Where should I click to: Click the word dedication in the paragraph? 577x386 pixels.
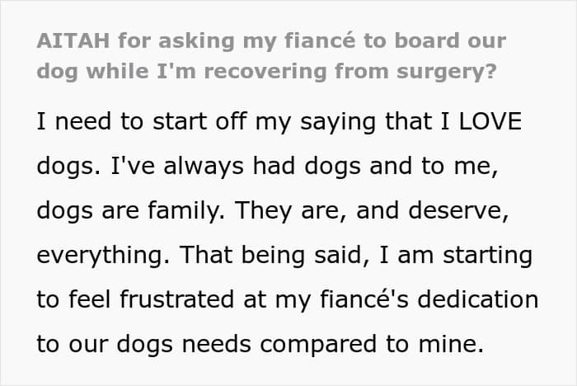pyautogui.click(x=478, y=299)
